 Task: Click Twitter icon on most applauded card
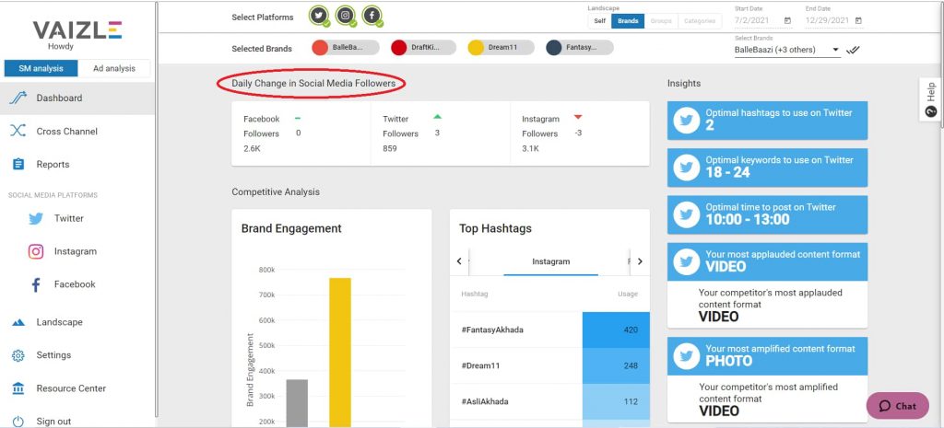tap(686, 262)
